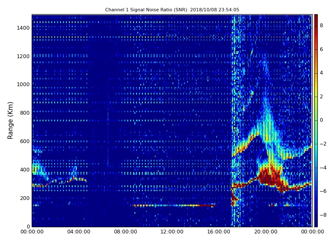Click the colorbar value 4 label

coord(321,73)
